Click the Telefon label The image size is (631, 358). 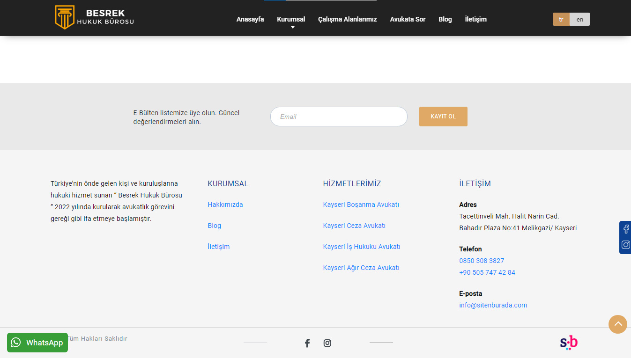(470, 249)
